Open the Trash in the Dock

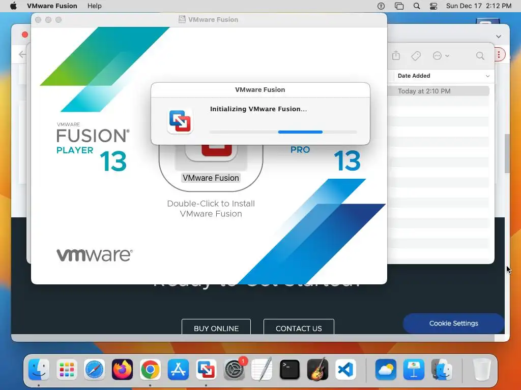click(x=482, y=369)
